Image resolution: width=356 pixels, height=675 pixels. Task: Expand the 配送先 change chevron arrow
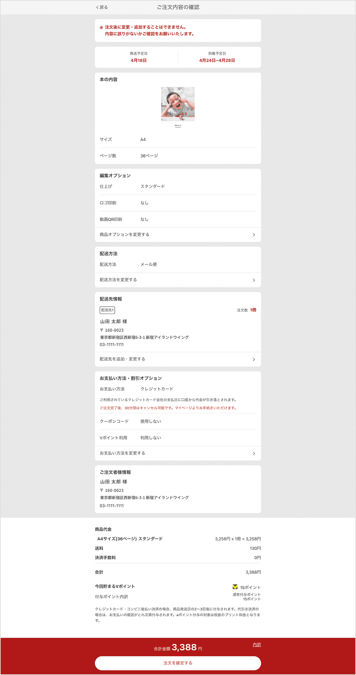[x=253, y=359]
